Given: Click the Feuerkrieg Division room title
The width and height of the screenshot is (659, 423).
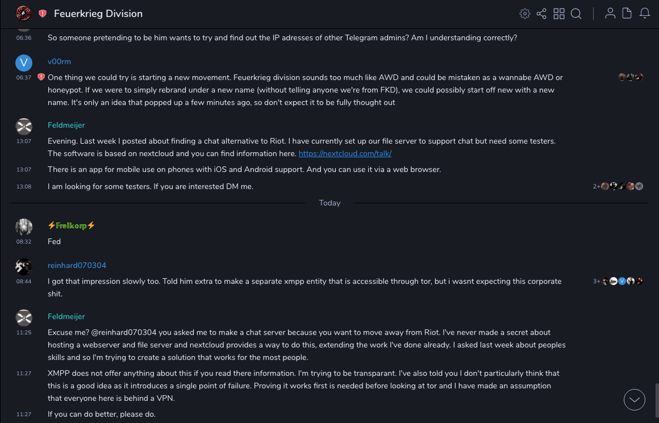Looking at the screenshot, I should pos(98,14).
